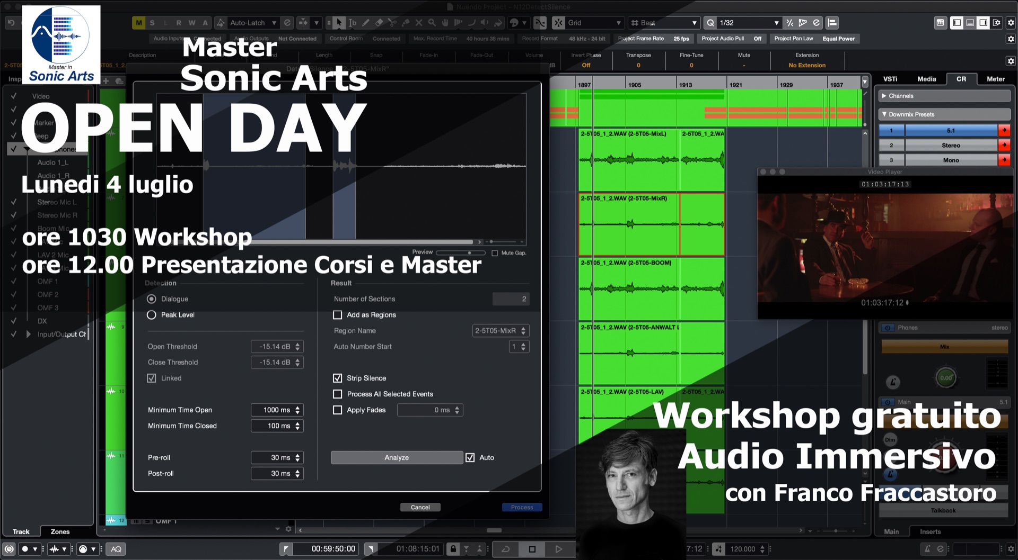1018x560 pixels.
Task: Toggle the right zone visibility icon
Action: (x=983, y=23)
